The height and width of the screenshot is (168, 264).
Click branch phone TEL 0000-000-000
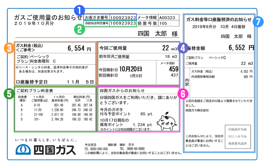pos(96,149)
